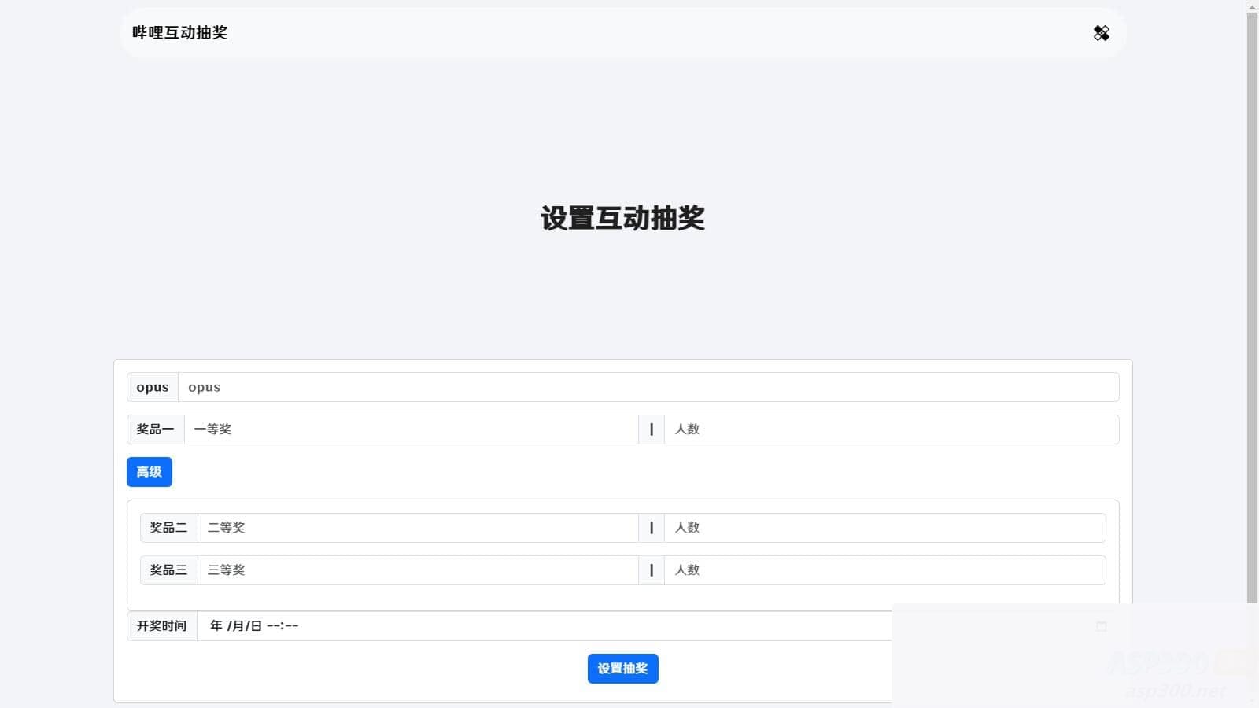Select the year segment in 开奖时间 field
This screenshot has height=708, width=1259.
[x=216, y=625]
